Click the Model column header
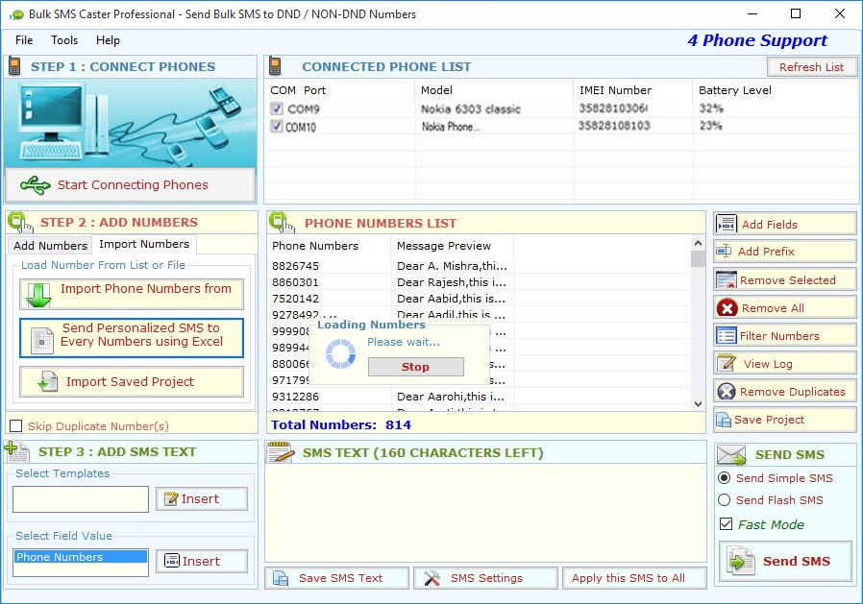The image size is (863, 604). coord(494,90)
